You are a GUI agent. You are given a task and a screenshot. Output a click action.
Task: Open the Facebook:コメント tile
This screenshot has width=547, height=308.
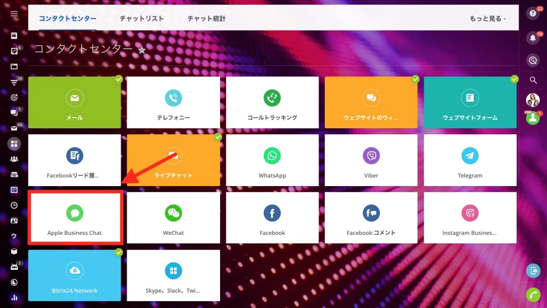(x=371, y=218)
